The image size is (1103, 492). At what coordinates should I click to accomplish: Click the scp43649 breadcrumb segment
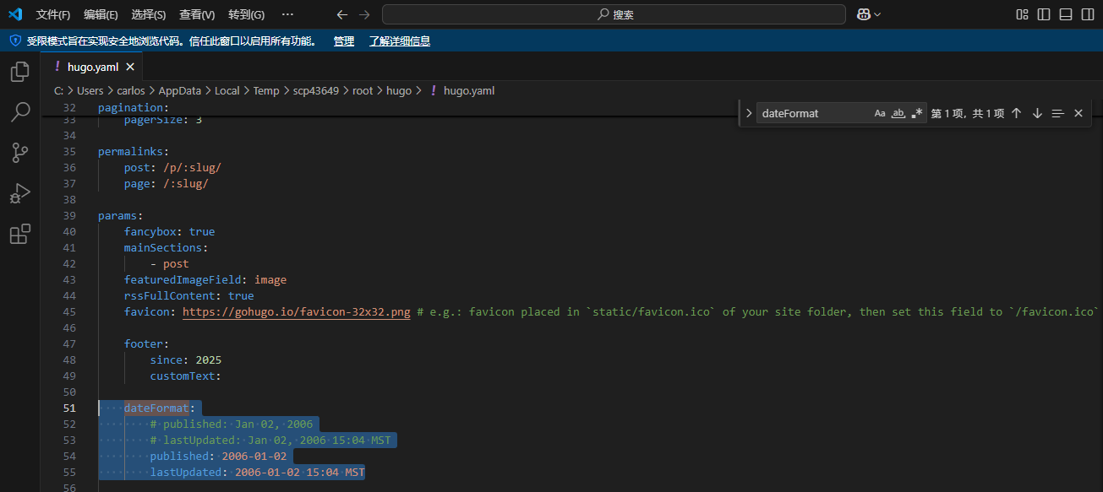[x=316, y=90]
